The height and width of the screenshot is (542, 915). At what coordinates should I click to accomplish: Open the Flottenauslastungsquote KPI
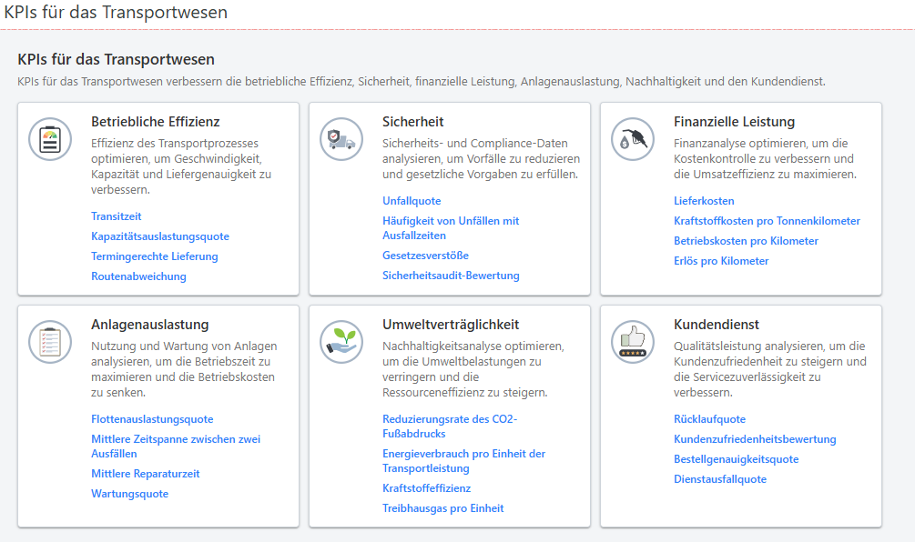pyautogui.click(x=151, y=418)
